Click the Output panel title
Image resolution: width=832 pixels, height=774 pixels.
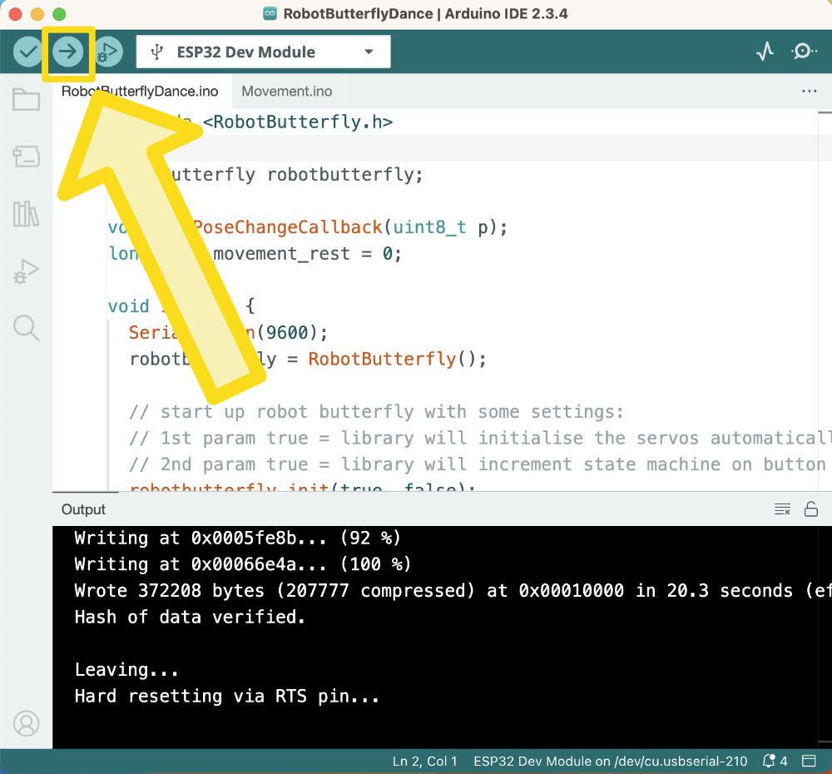pos(83,509)
